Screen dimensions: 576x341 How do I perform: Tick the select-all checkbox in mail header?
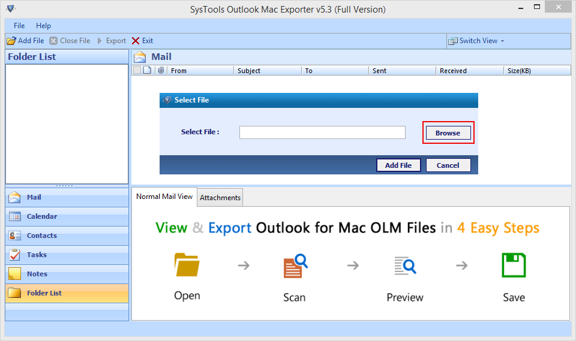tap(137, 71)
